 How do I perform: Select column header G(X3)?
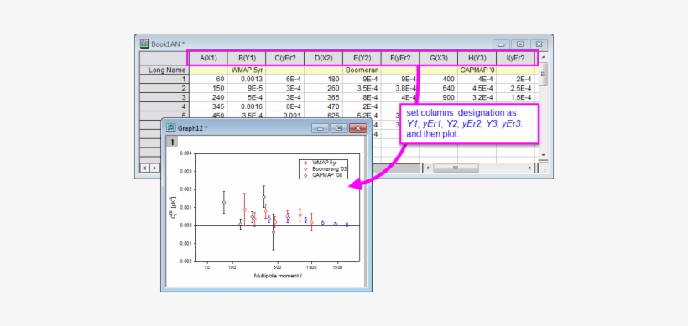coord(439,58)
